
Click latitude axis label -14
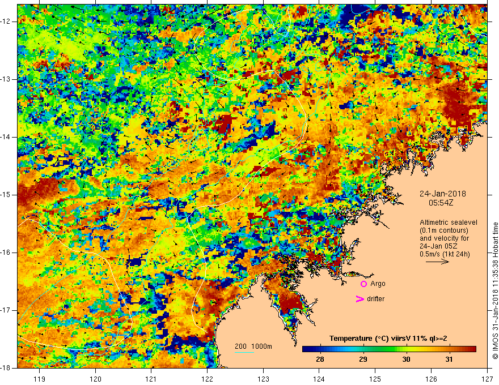click(6, 137)
